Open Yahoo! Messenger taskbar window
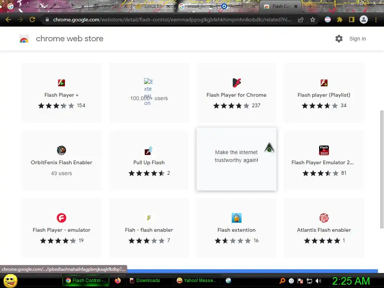The width and height of the screenshot is (384, 288). (197, 280)
